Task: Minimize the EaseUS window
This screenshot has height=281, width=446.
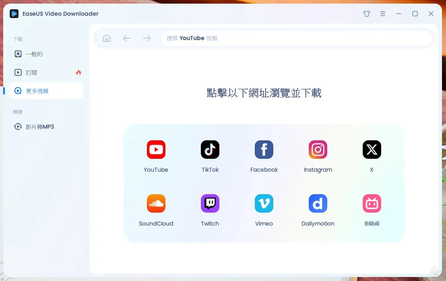Action: click(399, 14)
